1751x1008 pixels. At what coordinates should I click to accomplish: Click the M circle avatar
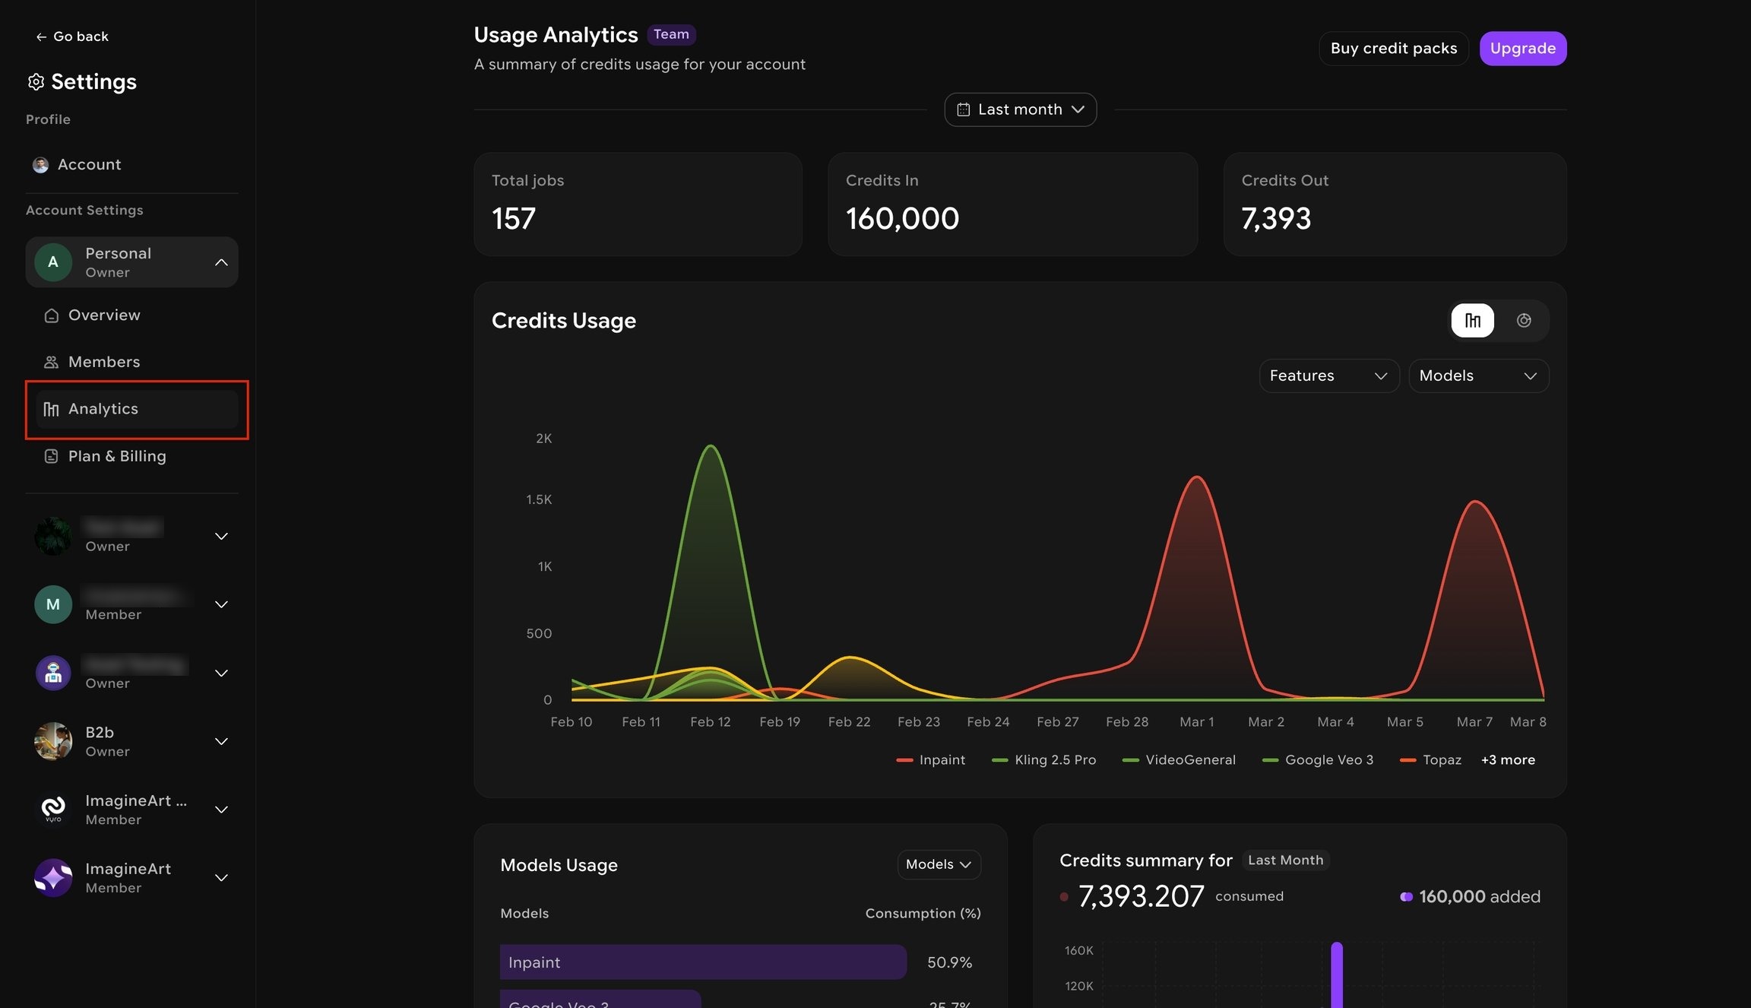(53, 605)
